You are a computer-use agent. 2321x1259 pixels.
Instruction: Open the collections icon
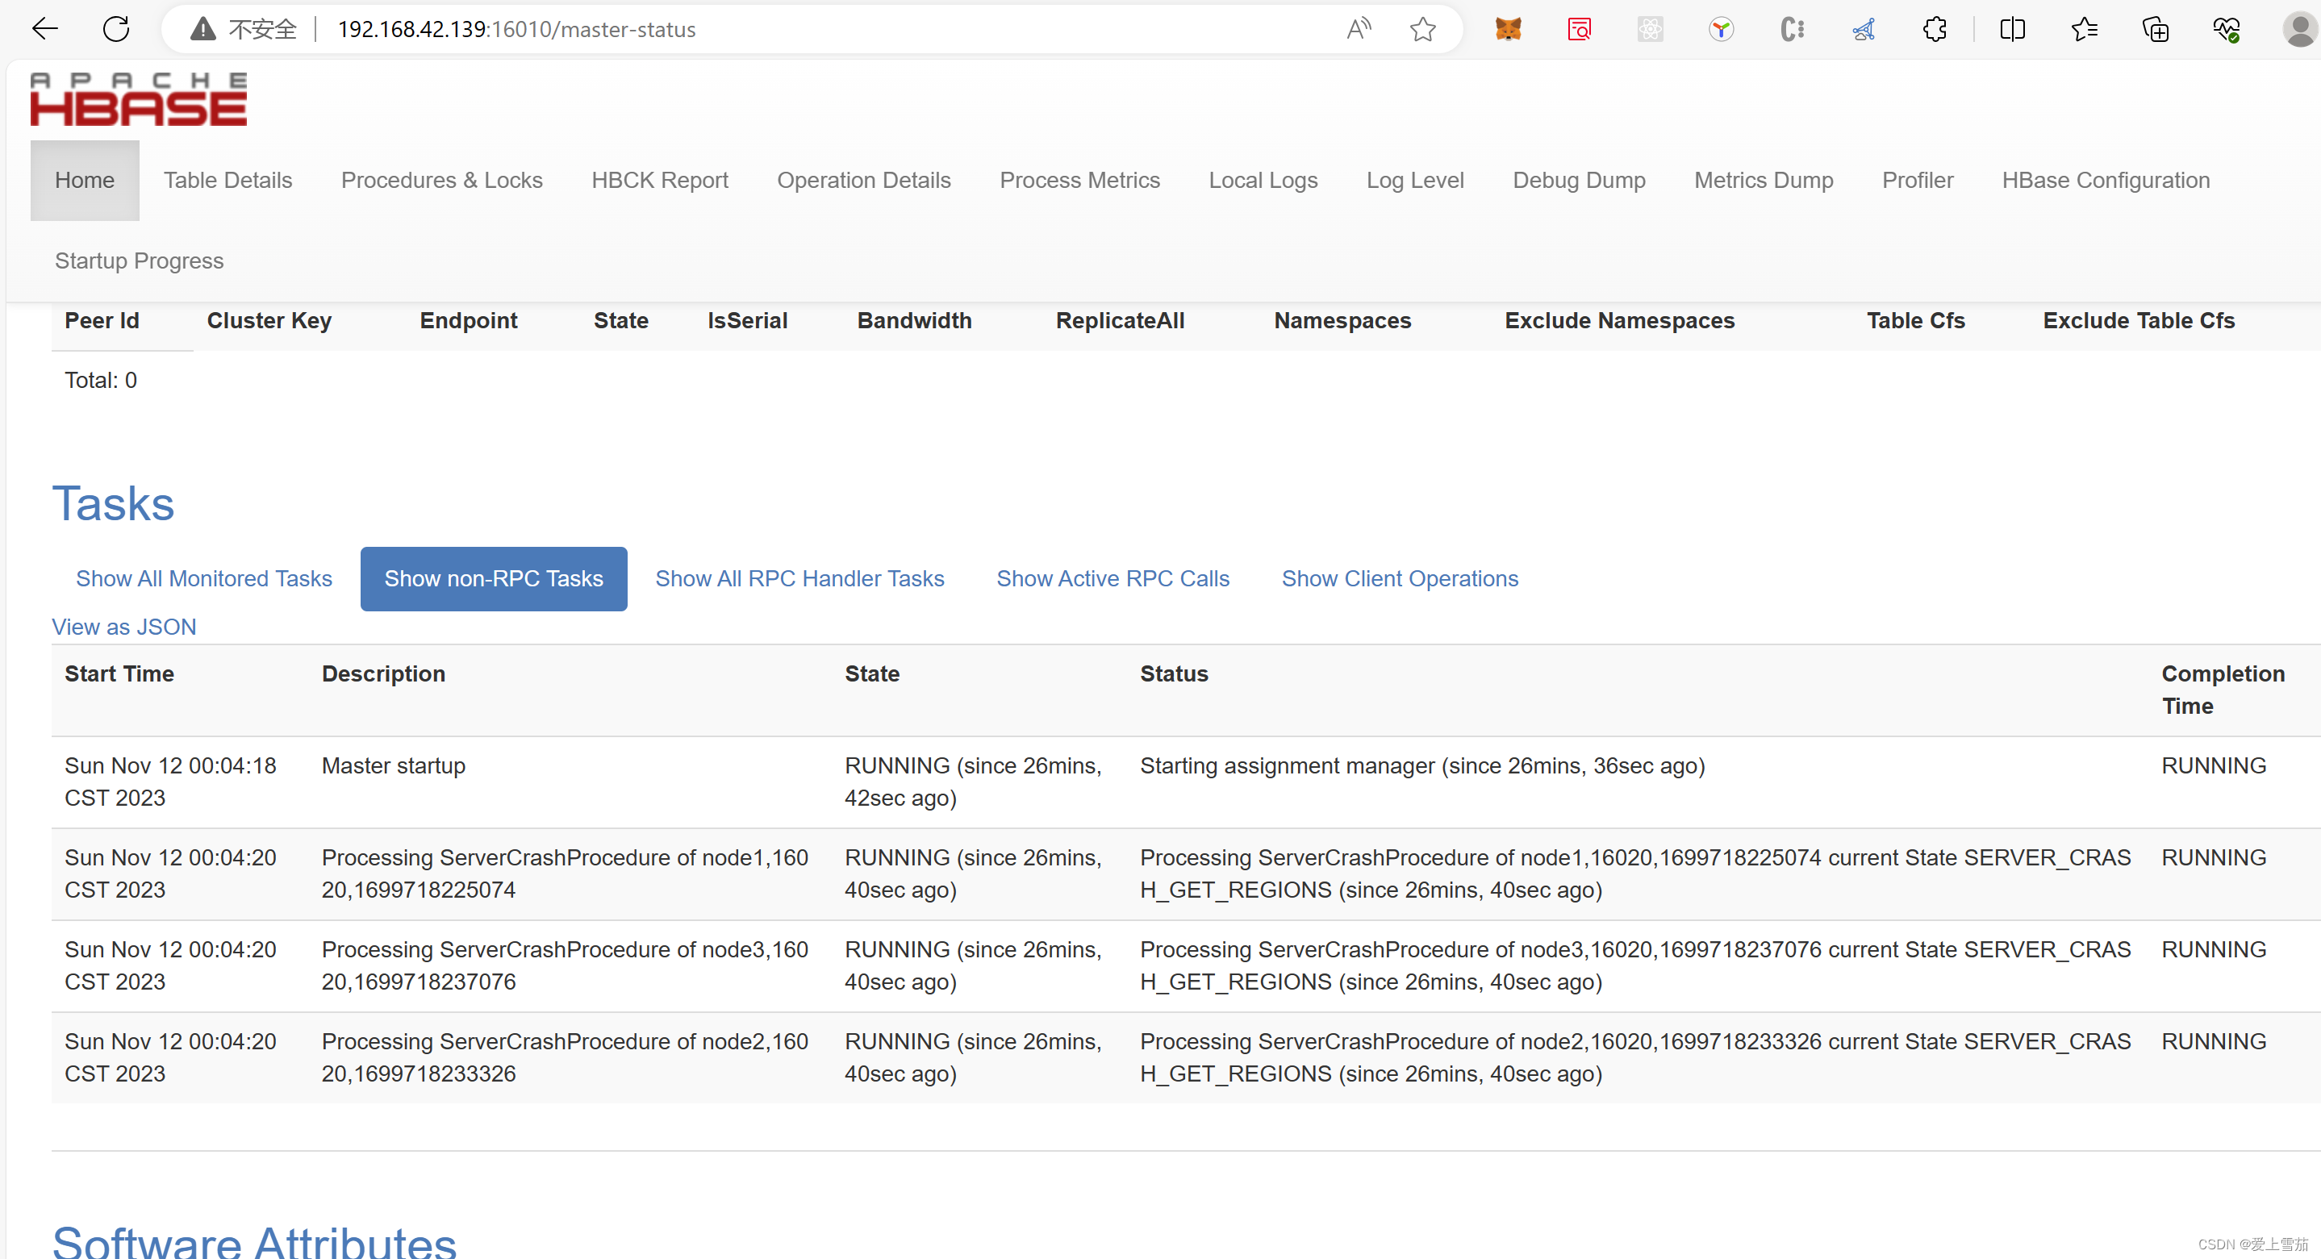(x=2156, y=29)
